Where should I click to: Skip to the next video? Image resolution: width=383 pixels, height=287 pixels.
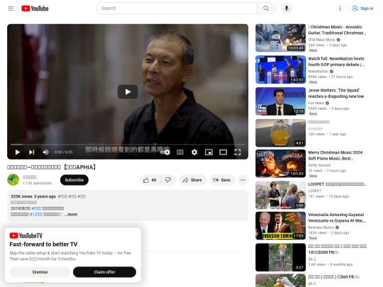click(x=31, y=152)
